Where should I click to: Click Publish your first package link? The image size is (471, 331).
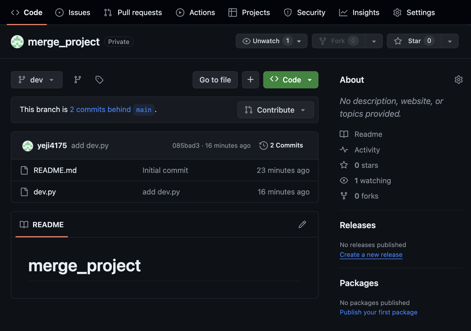(x=378, y=312)
